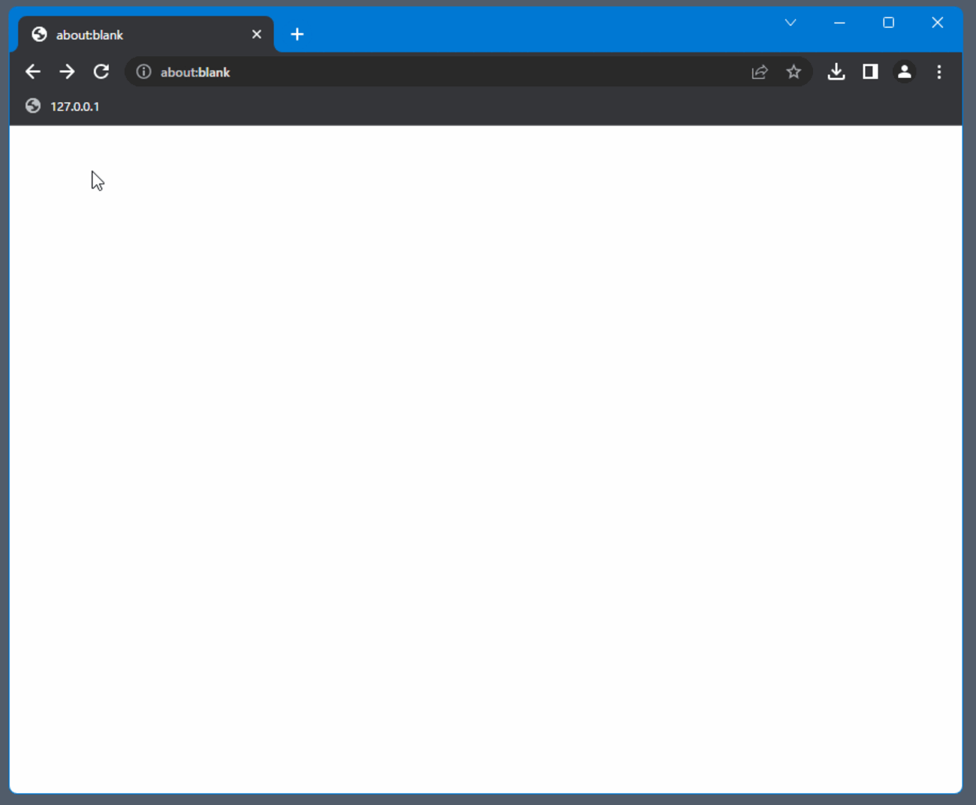Maximize the browser window
Image resolution: width=976 pixels, height=805 pixels.
click(x=889, y=23)
